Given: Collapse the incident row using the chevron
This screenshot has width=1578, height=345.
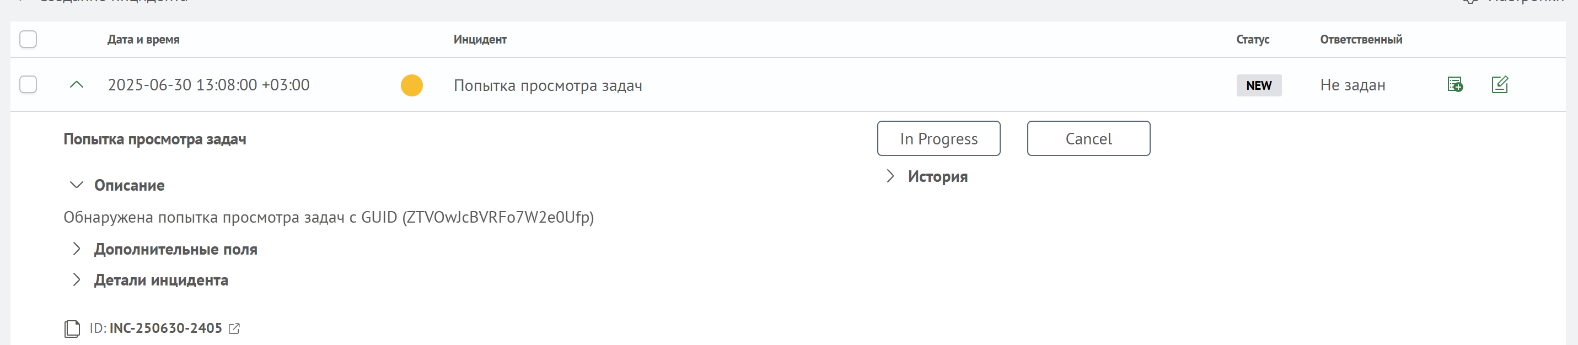Looking at the screenshot, I should click(x=76, y=84).
